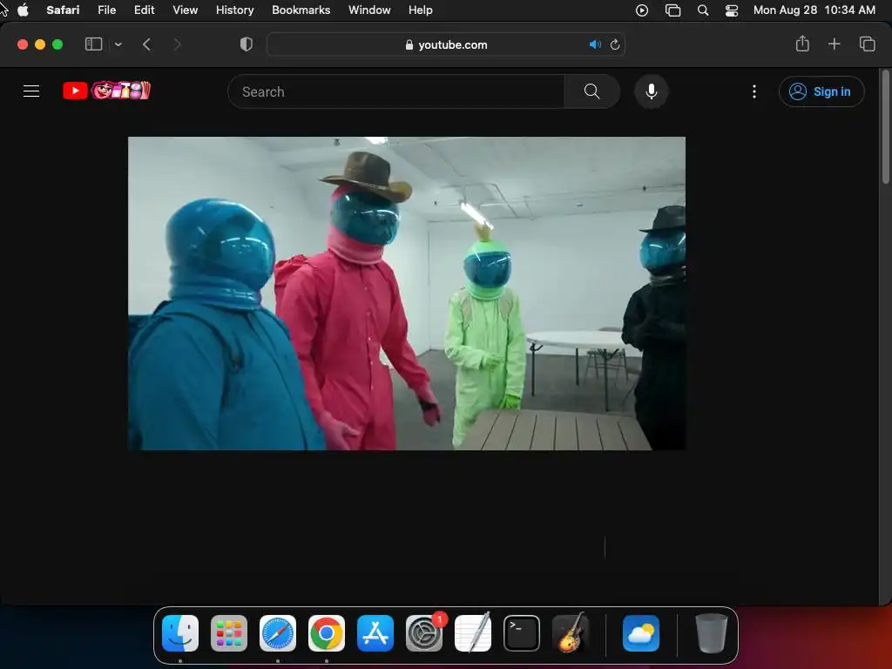Open the Trash from the Dock
892x669 pixels.
click(711, 633)
